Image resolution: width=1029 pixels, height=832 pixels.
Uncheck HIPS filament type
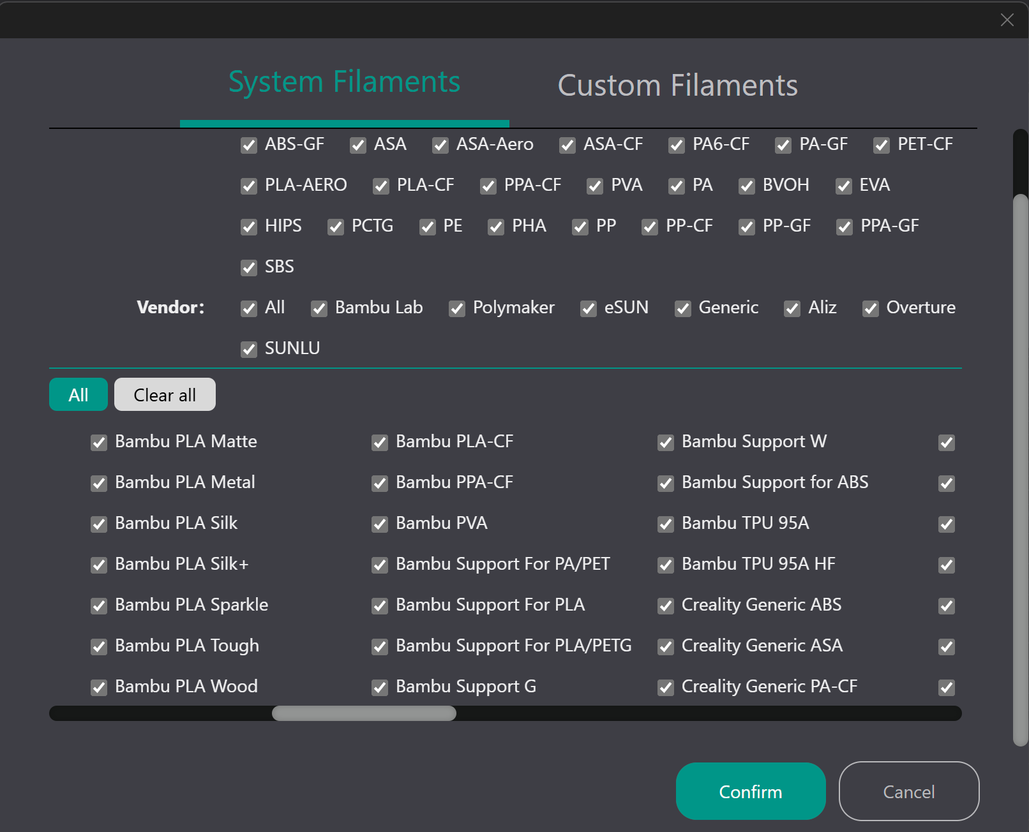(x=249, y=227)
